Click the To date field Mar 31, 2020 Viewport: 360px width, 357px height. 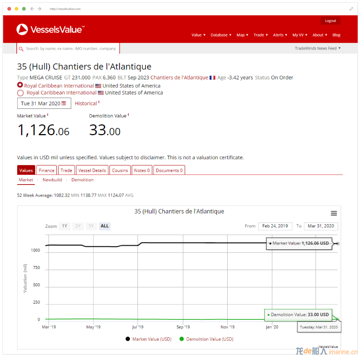321,226
